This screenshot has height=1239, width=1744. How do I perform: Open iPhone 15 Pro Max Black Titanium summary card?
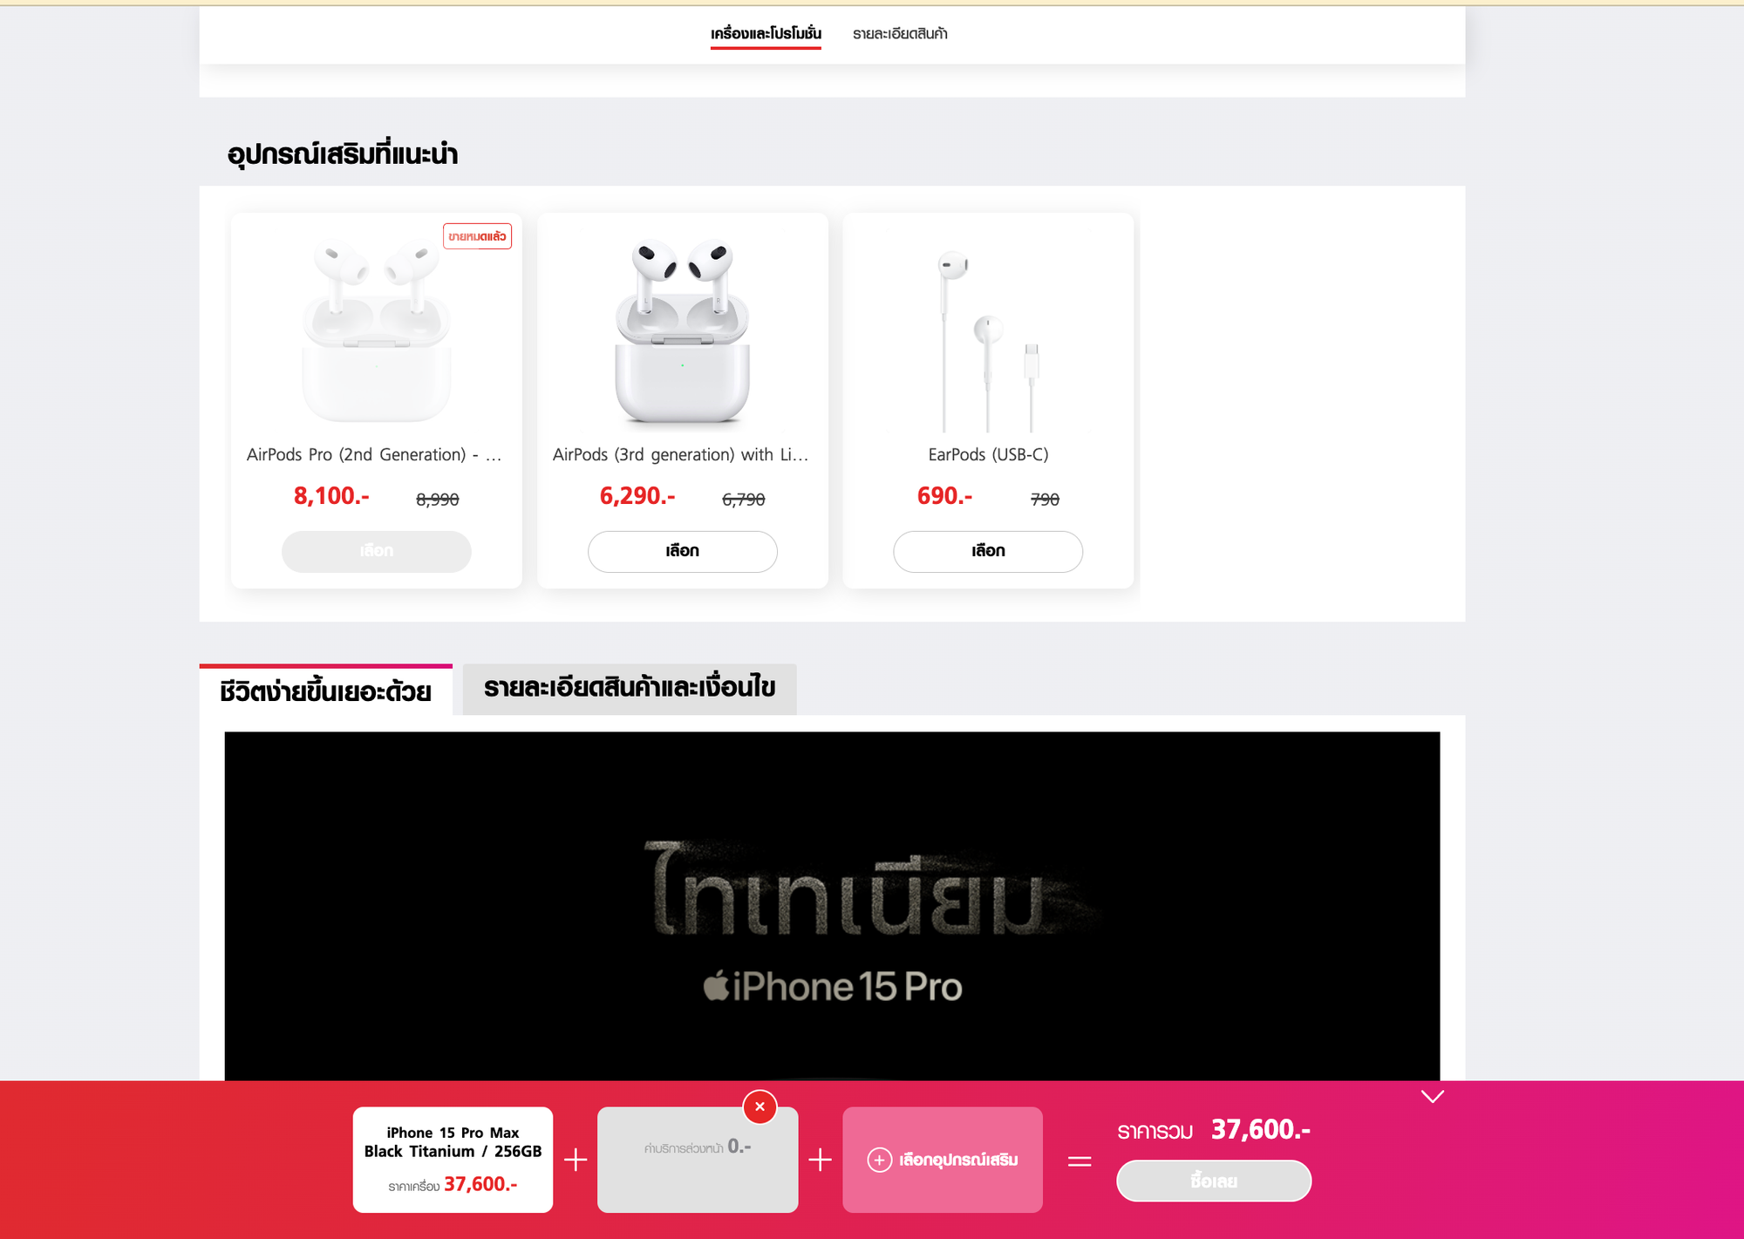tap(453, 1160)
